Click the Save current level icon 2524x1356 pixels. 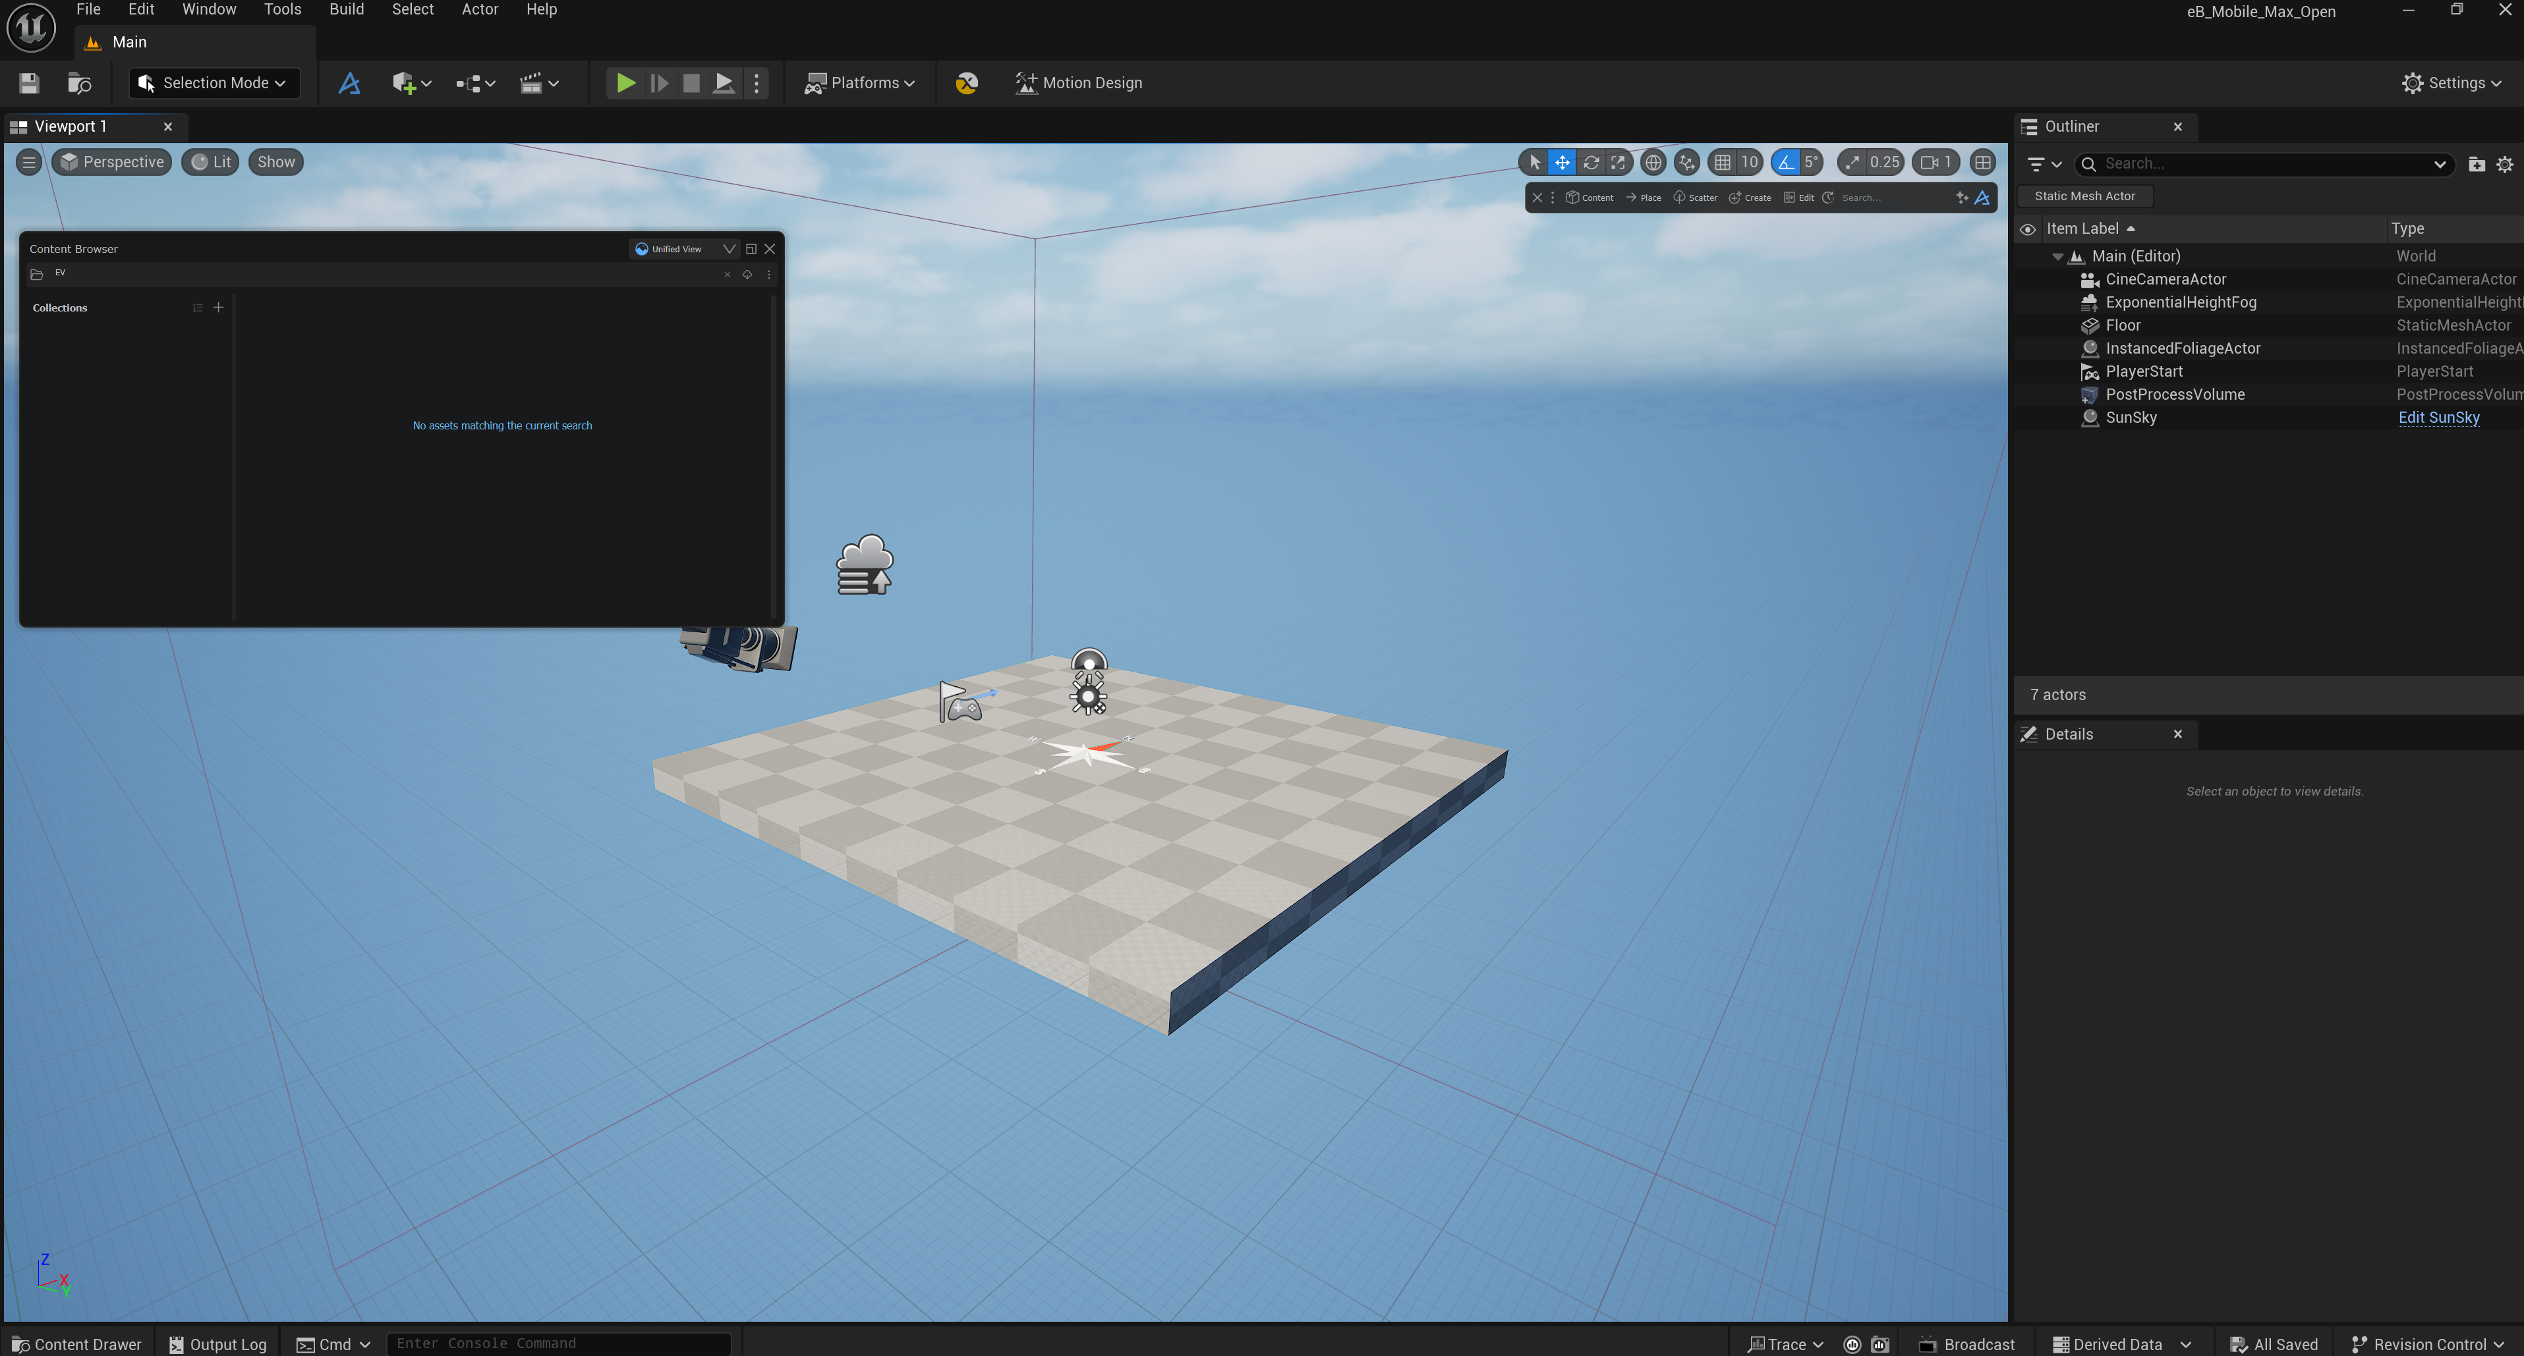pyautogui.click(x=28, y=83)
